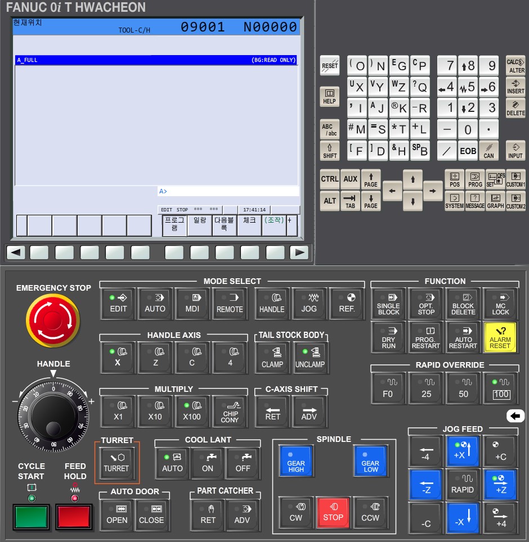Toggle SINGLE BLOCK function
Viewport: 529px width, 542px height.
point(388,304)
